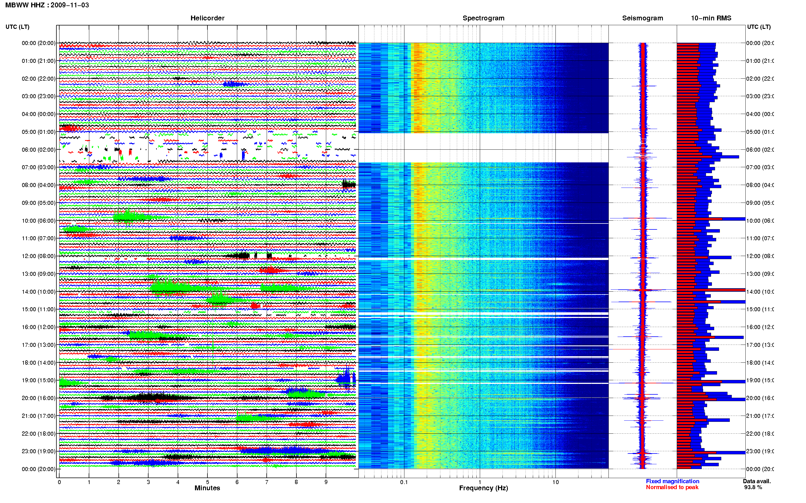Click the Normalised to peak legend text

click(x=672, y=487)
